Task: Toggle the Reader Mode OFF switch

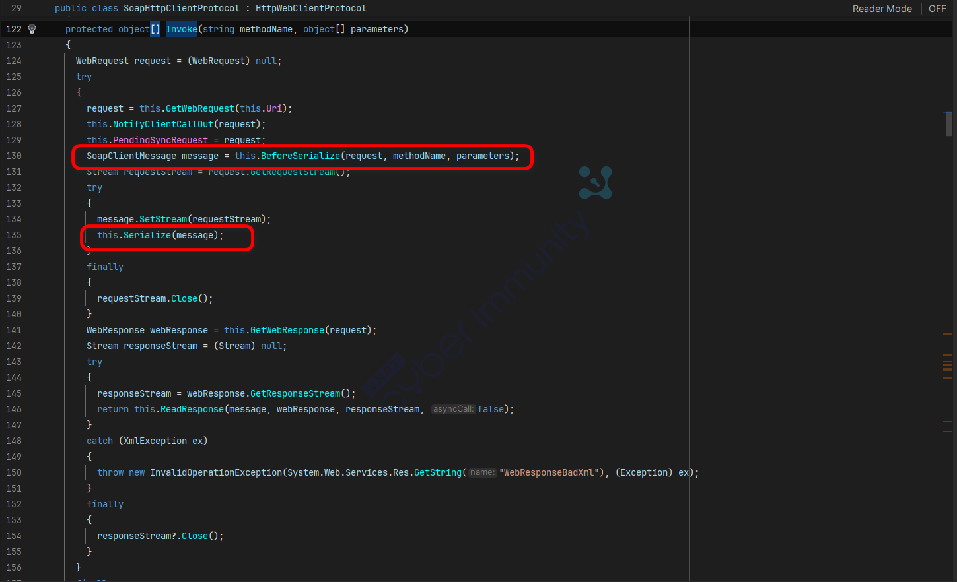Action: (x=937, y=9)
